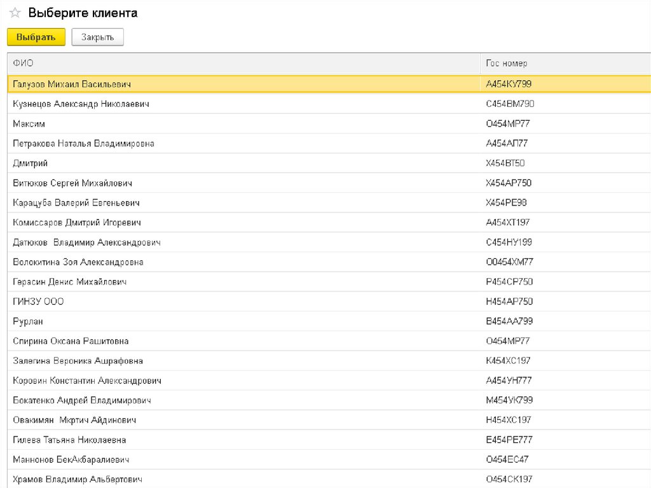
Task: Click the favorite star icon
Action: click(x=15, y=13)
